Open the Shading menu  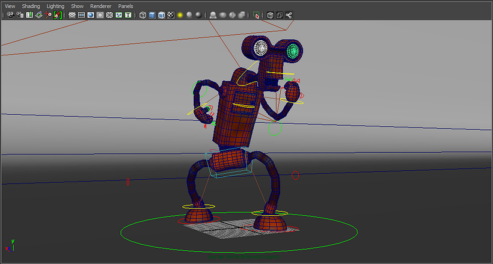coord(31,6)
